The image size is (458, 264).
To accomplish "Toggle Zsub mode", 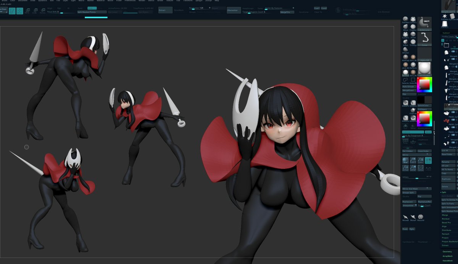I will coord(92,8).
